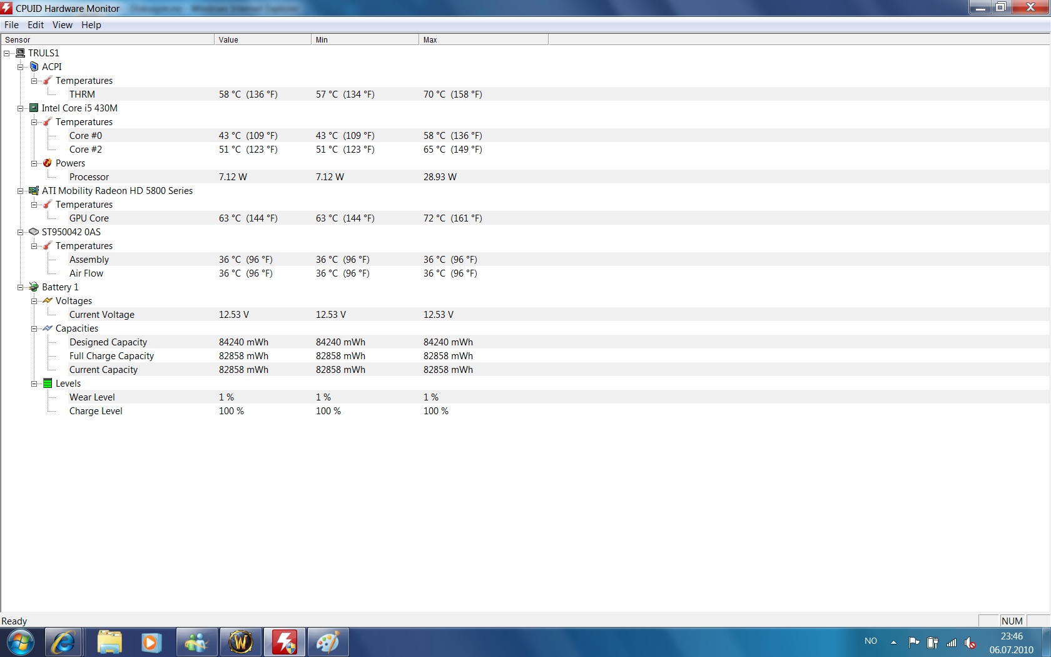This screenshot has width=1051, height=657.
Task: Open Windows Live Messenger in taskbar
Action: (x=196, y=643)
